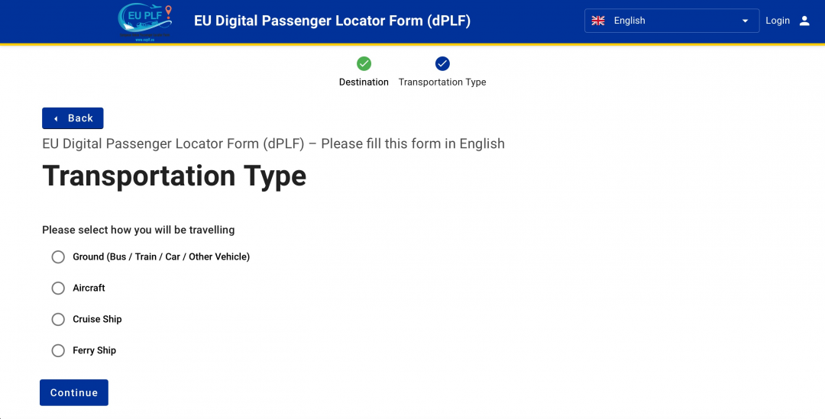Click the Ferry Ship label text
The image size is (825, 419).
click(x=94, y=350)
